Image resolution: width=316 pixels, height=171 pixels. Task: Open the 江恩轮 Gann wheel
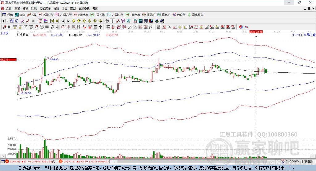click(149, 15)
